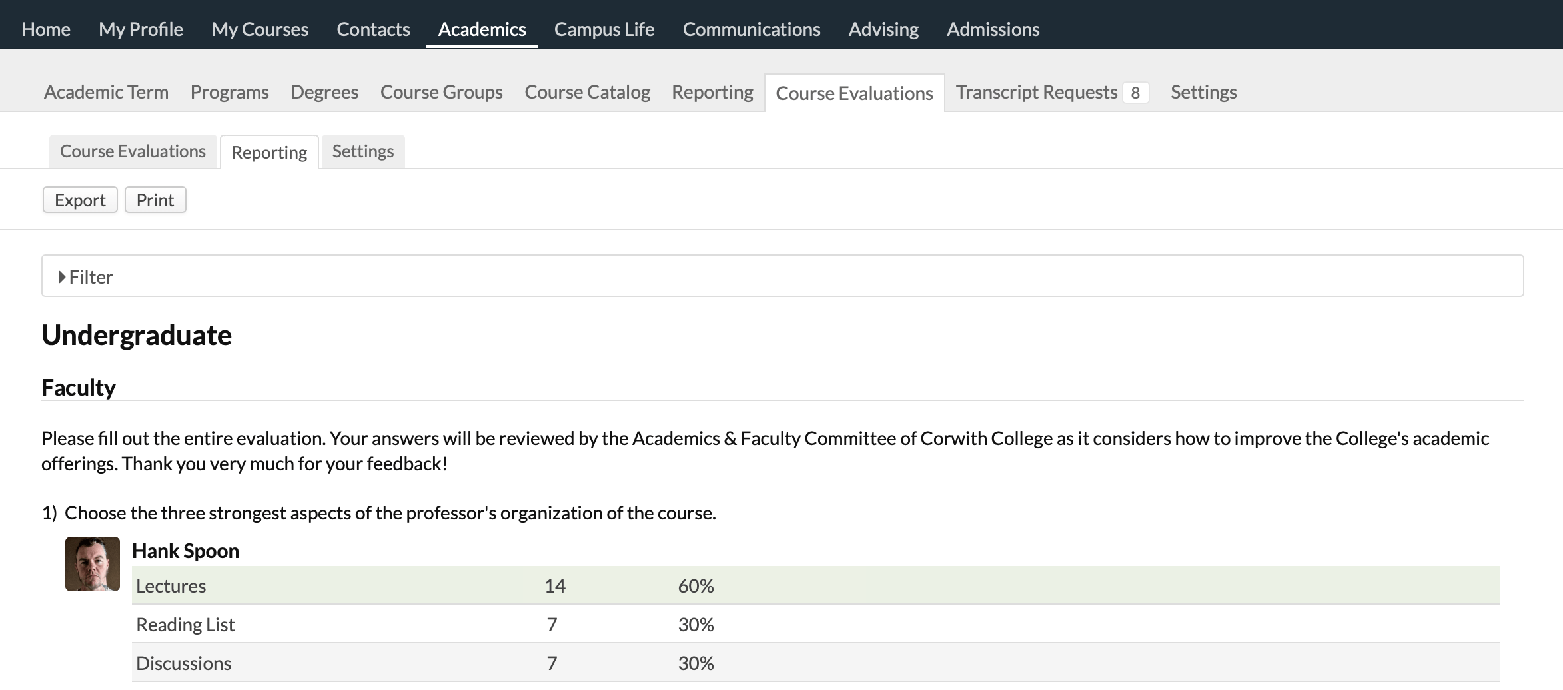Click the Export button

pos(80,200)
